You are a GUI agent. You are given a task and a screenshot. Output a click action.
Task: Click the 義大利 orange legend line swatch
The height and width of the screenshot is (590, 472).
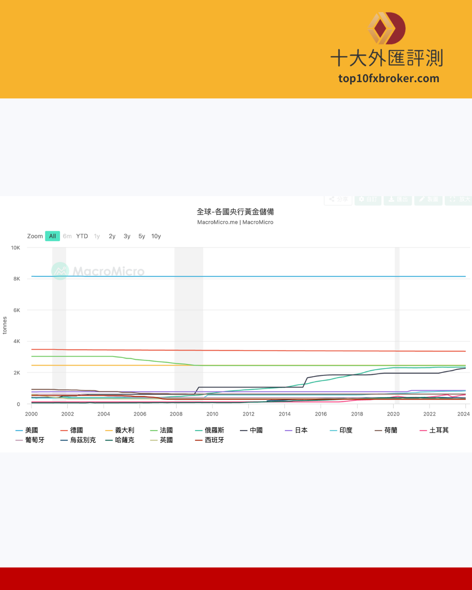coord(109,430)
